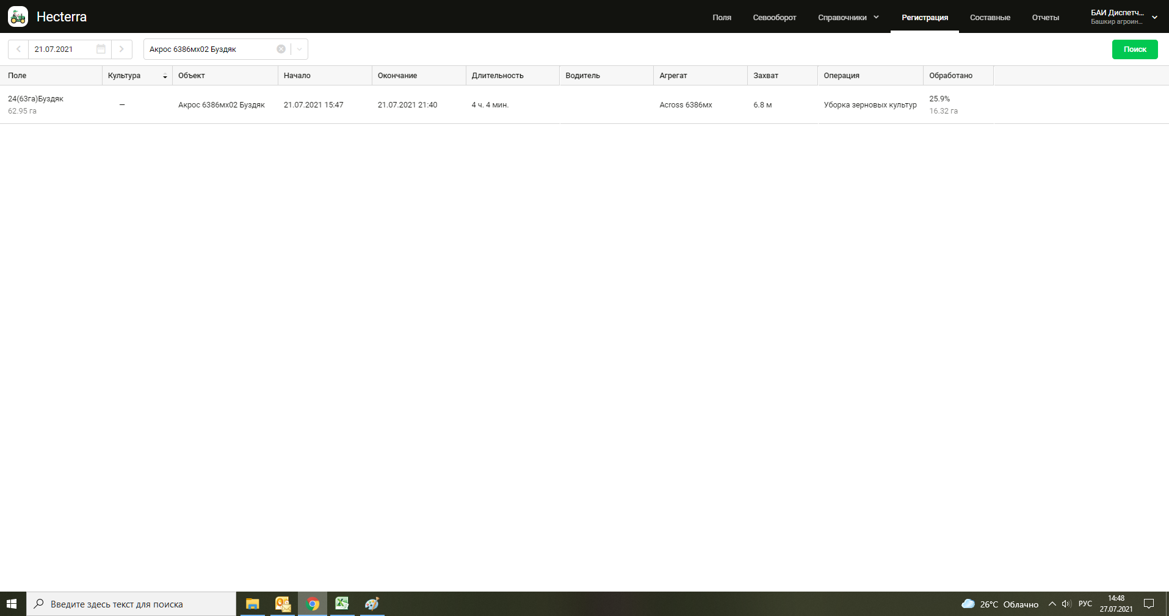This screenshot has height=616, width=1169.
Task: Go to next date with right arrow
Action: [121, 49]
